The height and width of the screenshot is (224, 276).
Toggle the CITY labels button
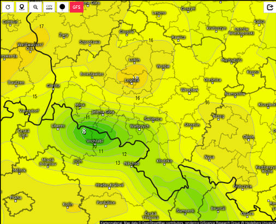[x=49, y=7]
